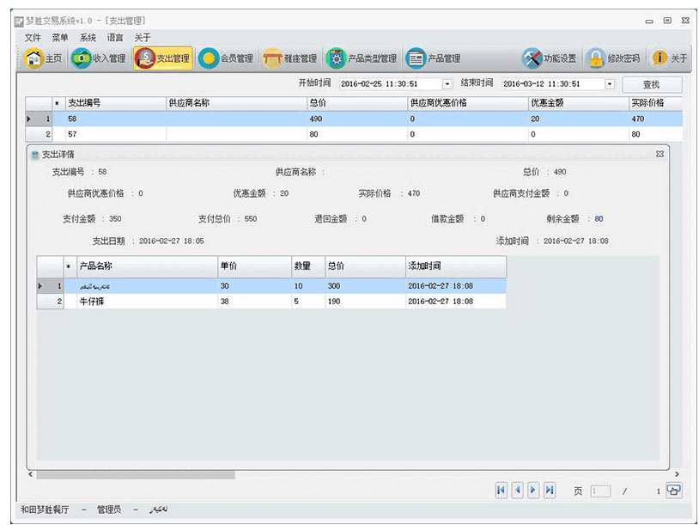Click the page number input box
The height and width of the screenshot is (525, 699).
600,491
